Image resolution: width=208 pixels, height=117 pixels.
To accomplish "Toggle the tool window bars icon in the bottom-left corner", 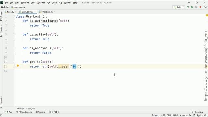I will click(1, 115).
